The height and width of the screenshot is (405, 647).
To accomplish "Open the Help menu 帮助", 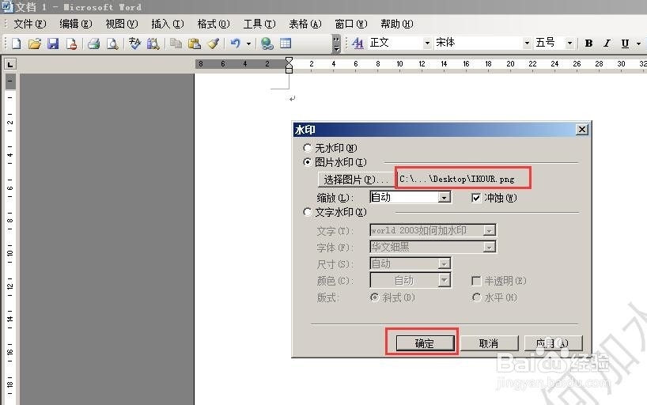I will (x=396, y=24).
